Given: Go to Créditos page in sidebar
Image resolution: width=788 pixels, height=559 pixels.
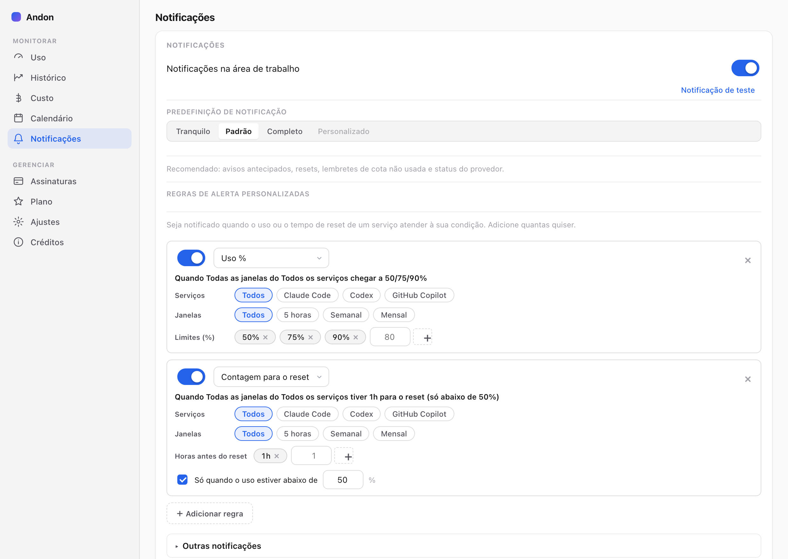Looking at the screenshot, I should [x=70, y=242].
